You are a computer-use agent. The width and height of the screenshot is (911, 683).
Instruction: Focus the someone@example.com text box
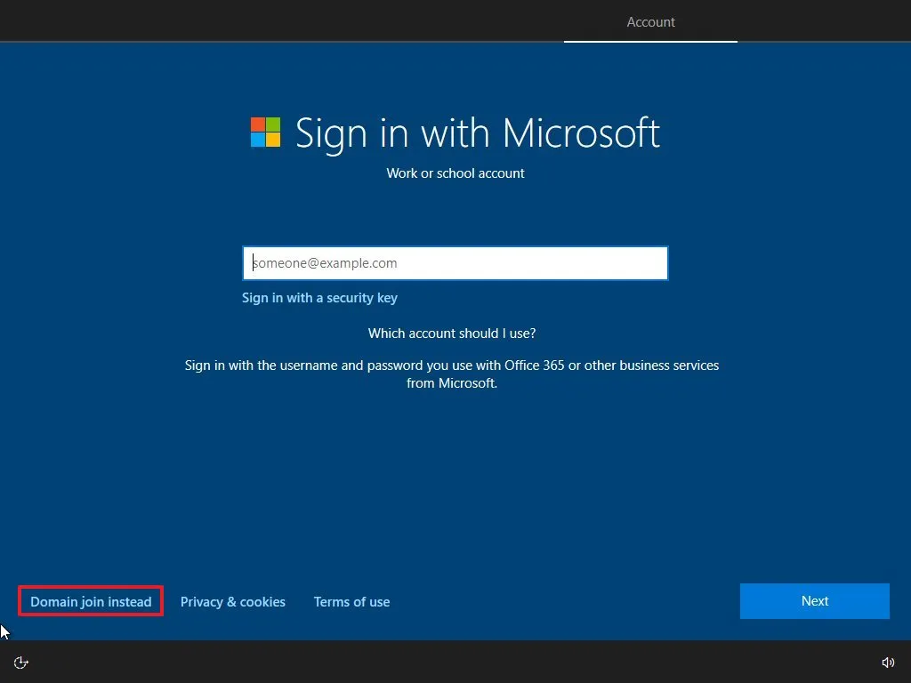coord(455,262)
